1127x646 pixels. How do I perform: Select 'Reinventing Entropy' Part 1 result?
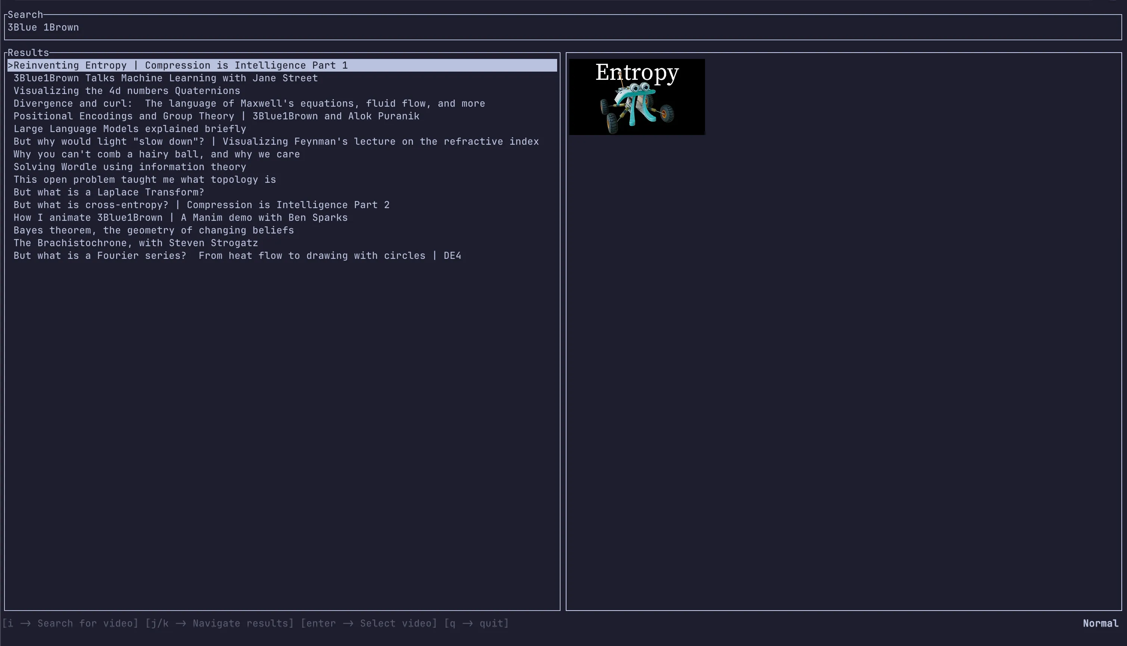282,65
